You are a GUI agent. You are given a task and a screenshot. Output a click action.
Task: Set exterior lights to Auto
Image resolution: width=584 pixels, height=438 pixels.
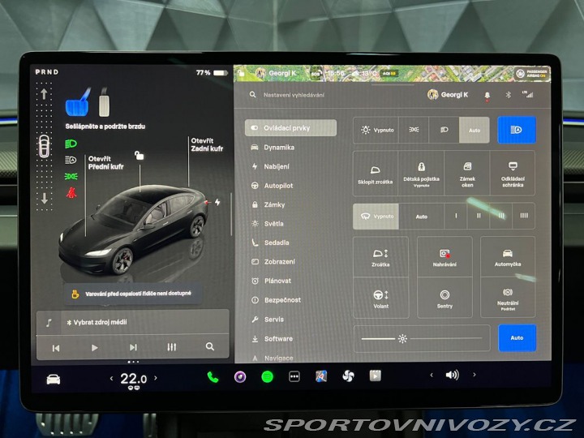coord(474,130)
